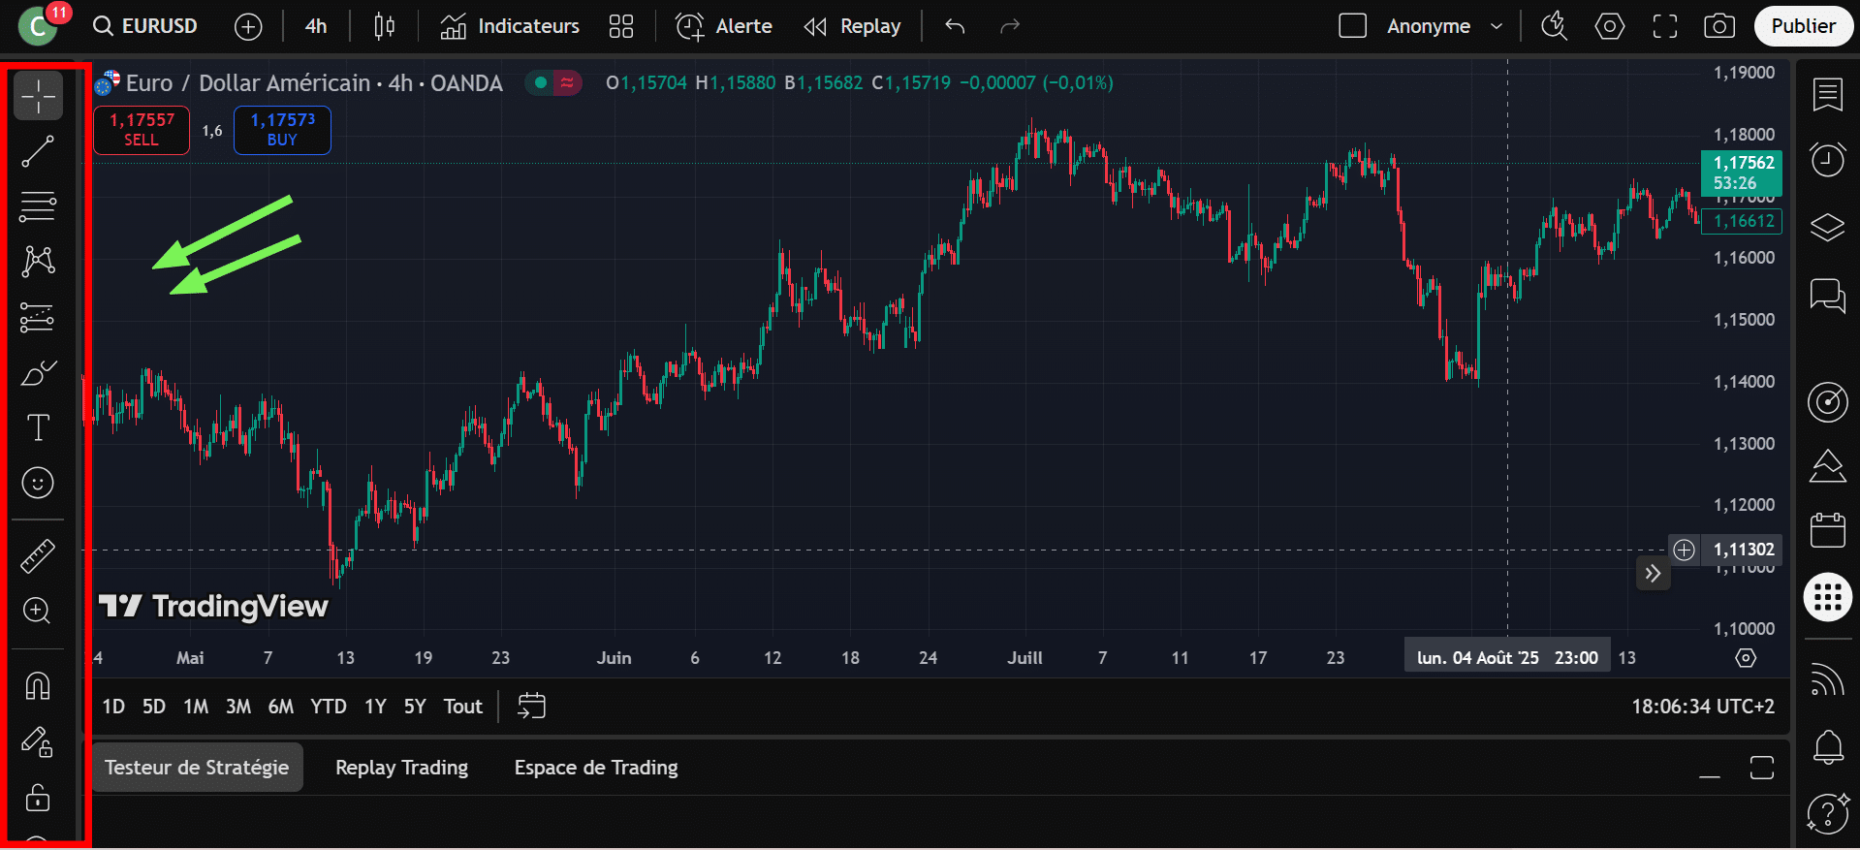Open the emoji icons tool
The height and width of the screenshot is (850, 1860).
[38, 483]
